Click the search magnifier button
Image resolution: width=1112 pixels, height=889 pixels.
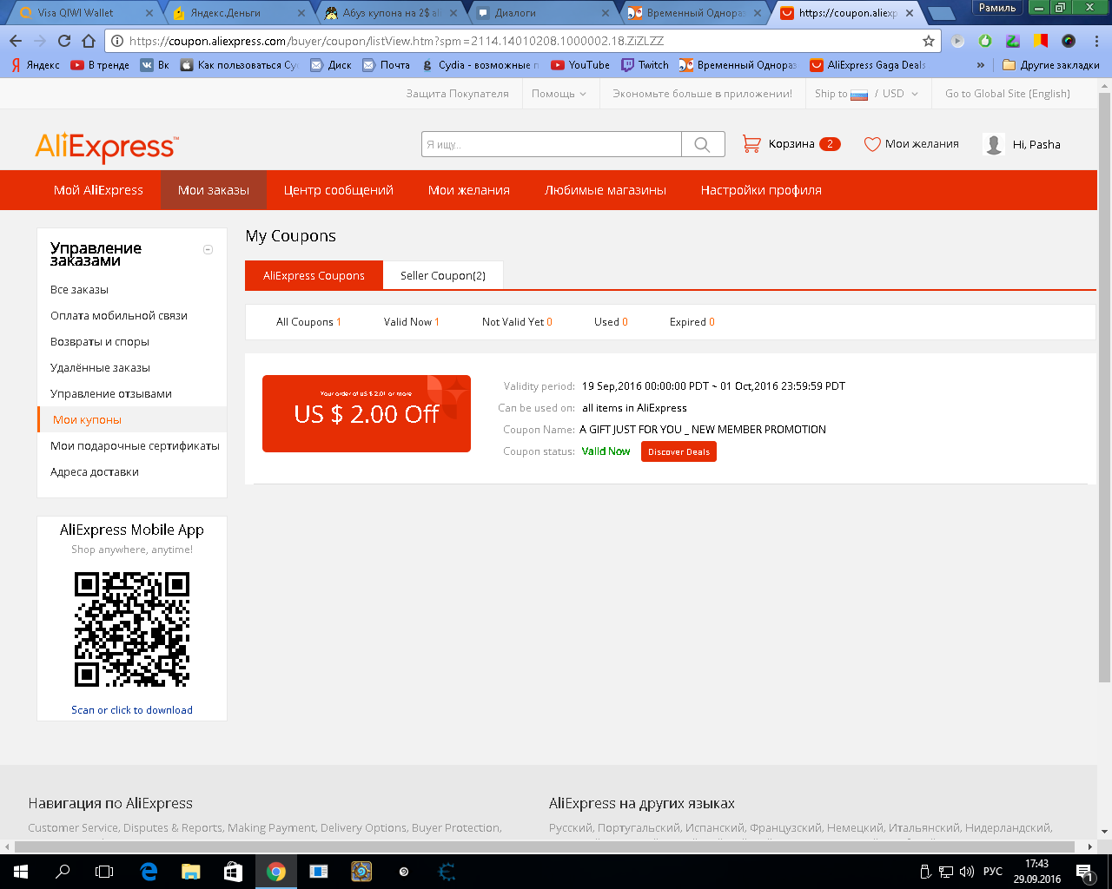click(703, 144)
